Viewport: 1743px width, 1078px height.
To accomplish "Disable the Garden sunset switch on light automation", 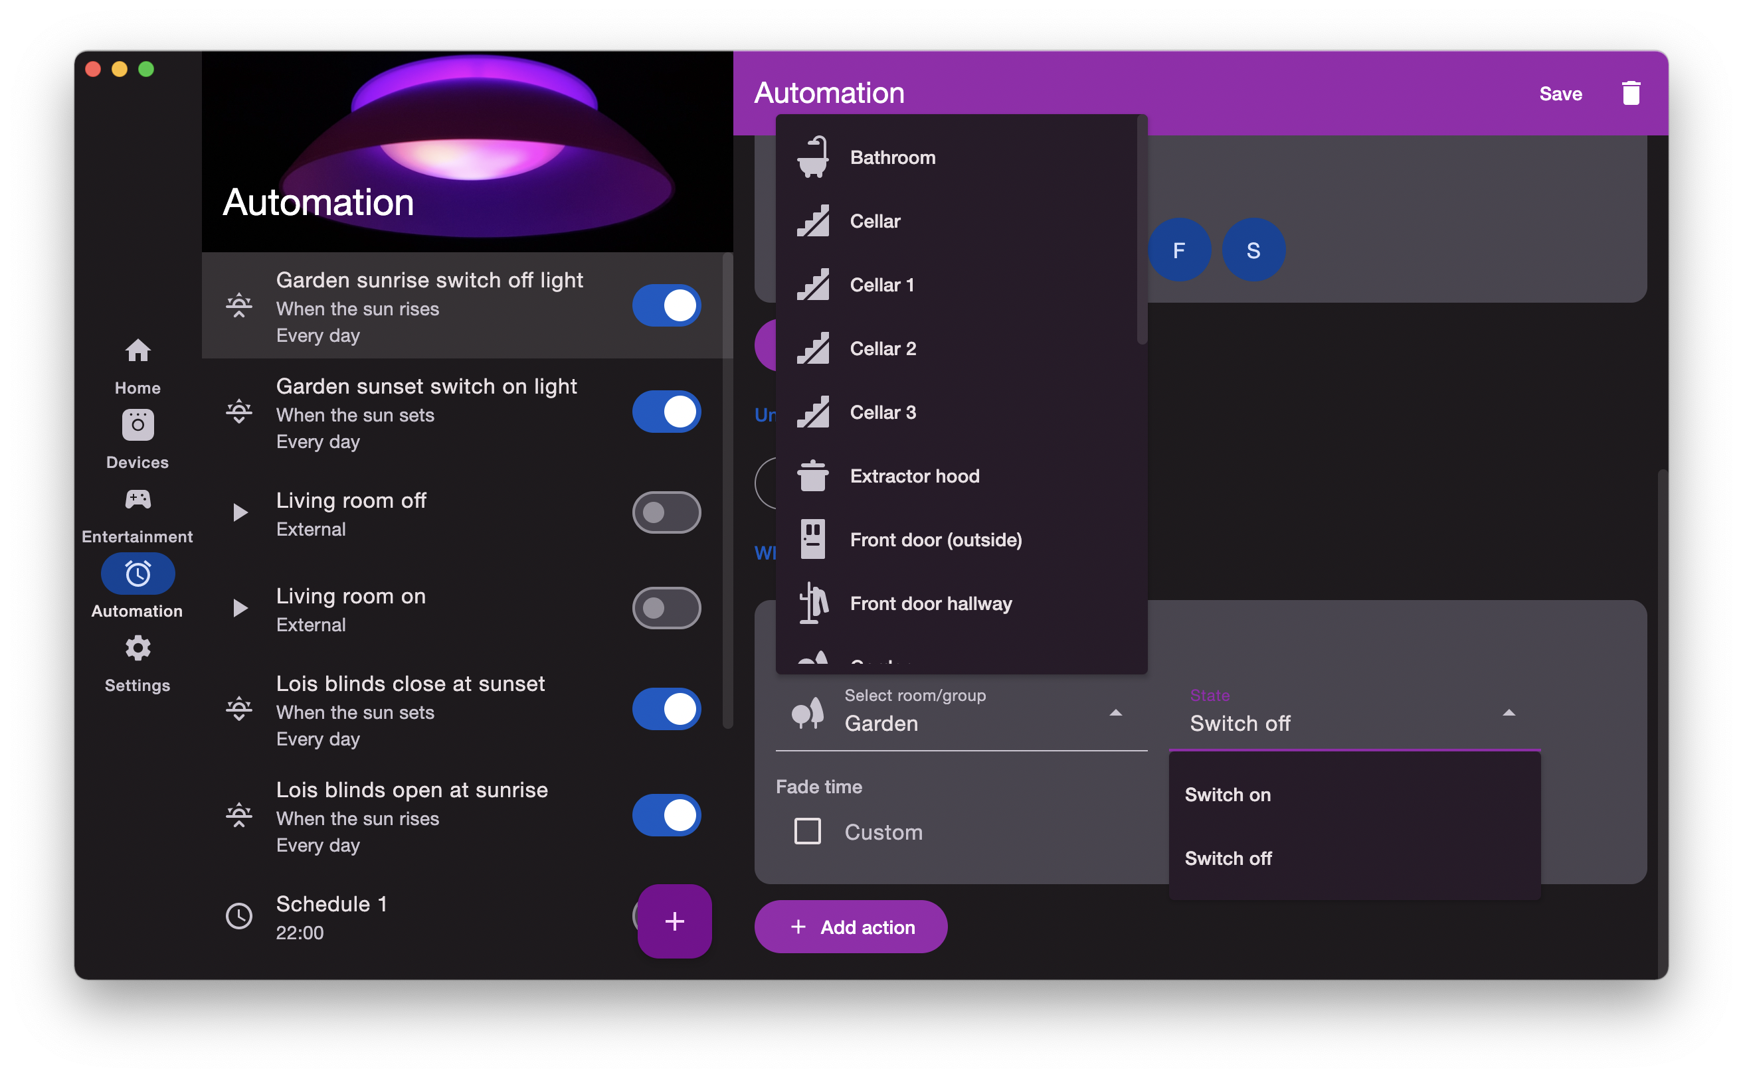I will pos(666,412).
